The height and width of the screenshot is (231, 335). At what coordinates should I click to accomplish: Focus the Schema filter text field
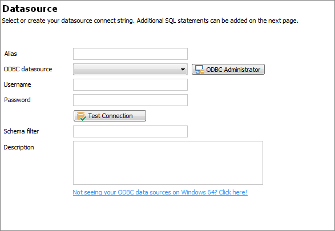(130, 132)
